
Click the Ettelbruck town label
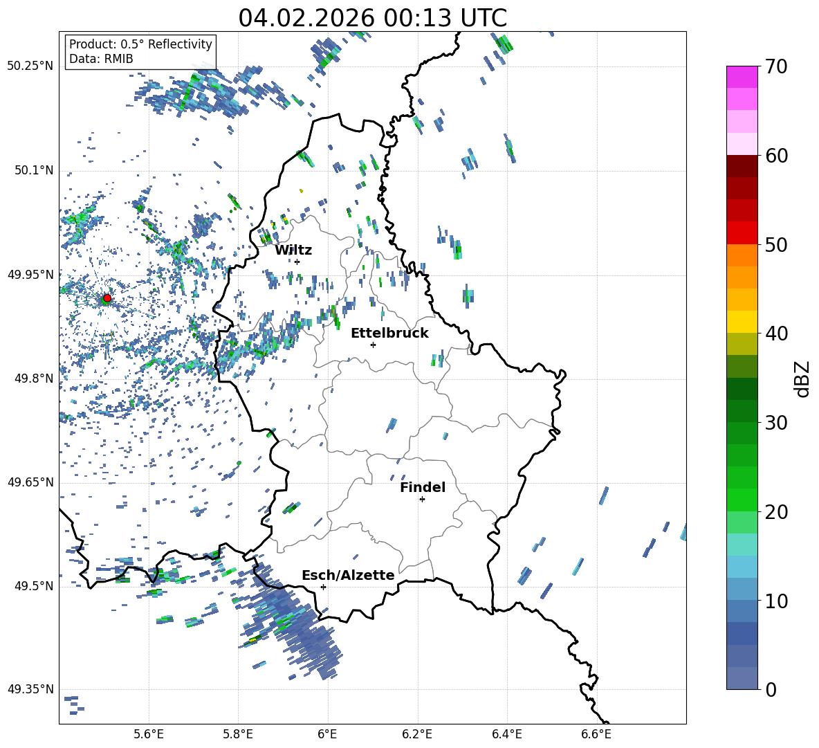[389, 334]
